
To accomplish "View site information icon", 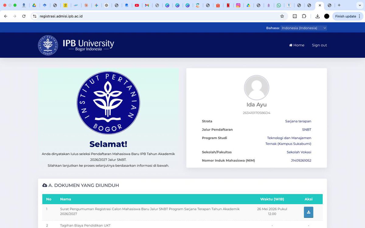I will click(35, 16).
